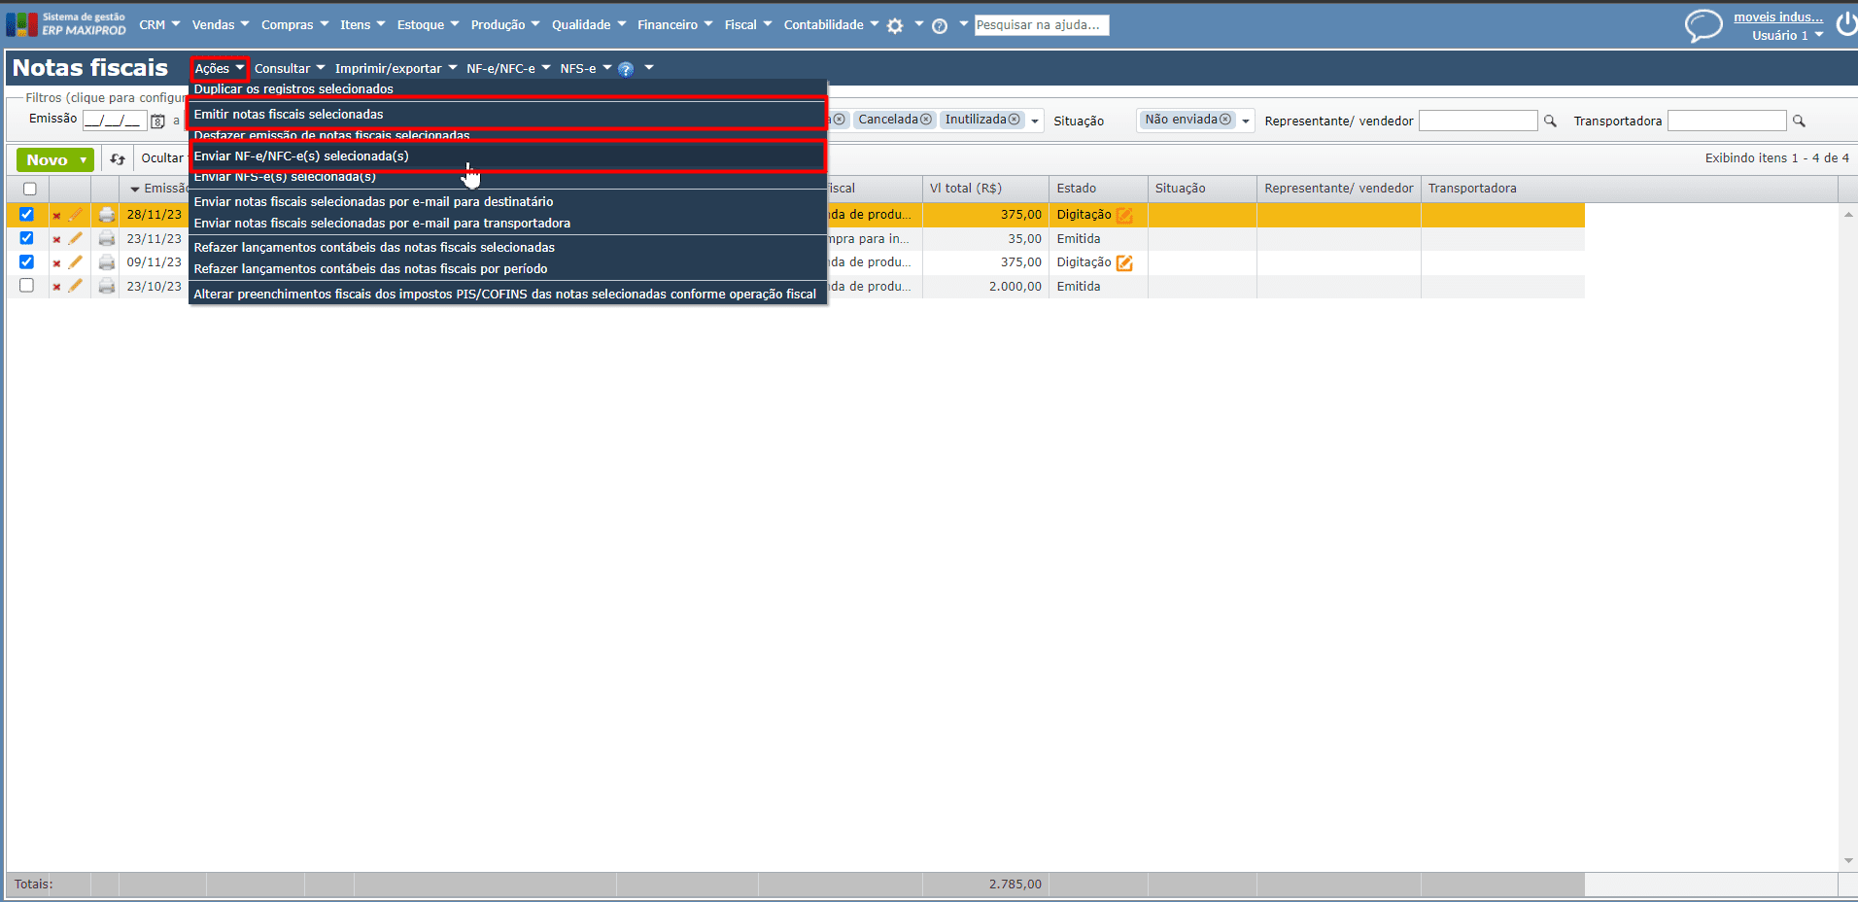Open the moveis indus... company link

point(1778,17)
